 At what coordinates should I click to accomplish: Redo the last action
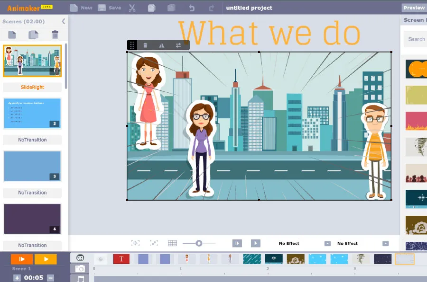212,8
